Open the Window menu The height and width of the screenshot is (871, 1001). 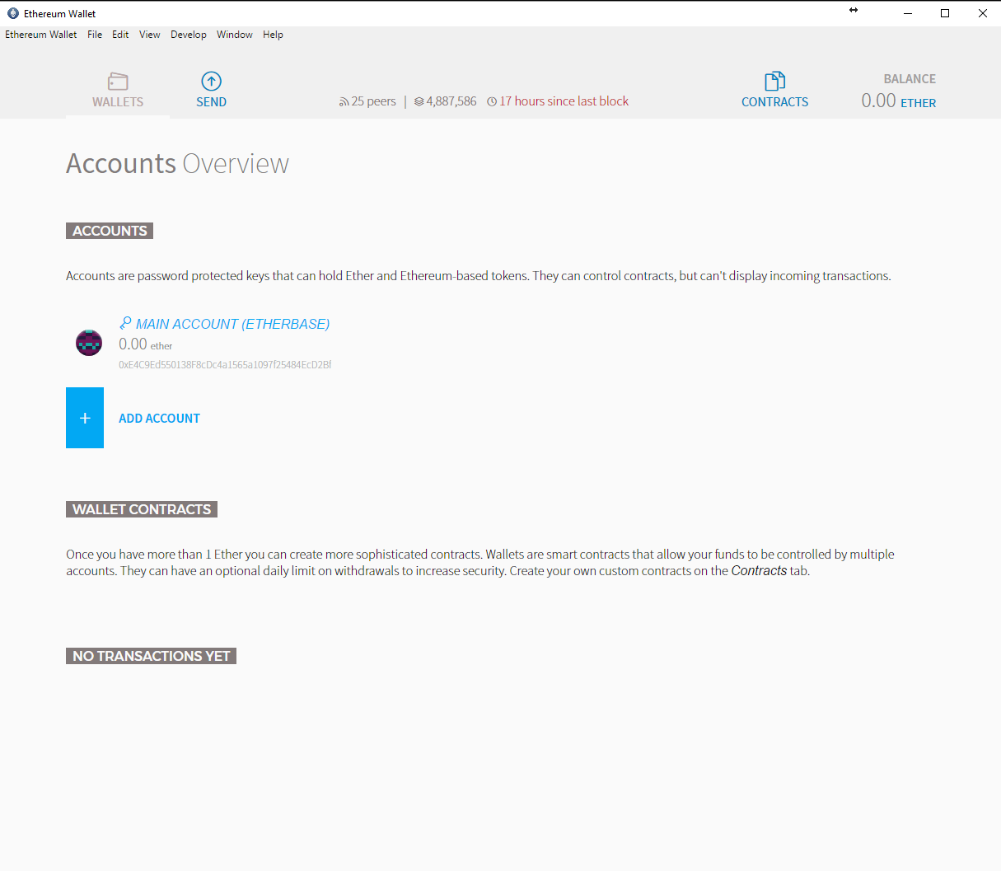pos(235,35)
